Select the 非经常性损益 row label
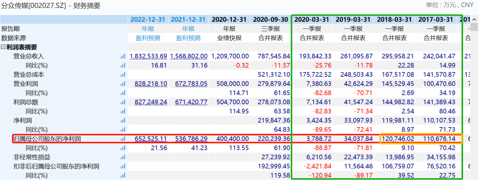 point(32,157)
